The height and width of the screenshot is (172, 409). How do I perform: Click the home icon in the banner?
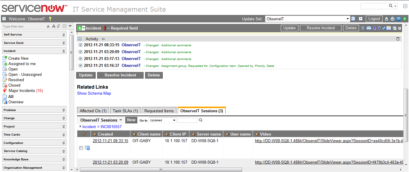pyautogui.click(x=387, y=19)
